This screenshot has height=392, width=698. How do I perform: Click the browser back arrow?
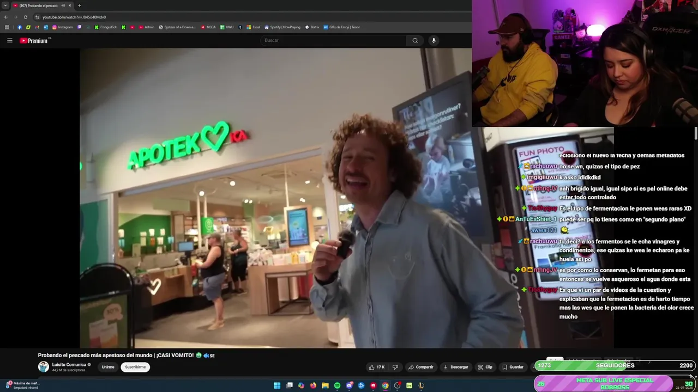point(6,17)
